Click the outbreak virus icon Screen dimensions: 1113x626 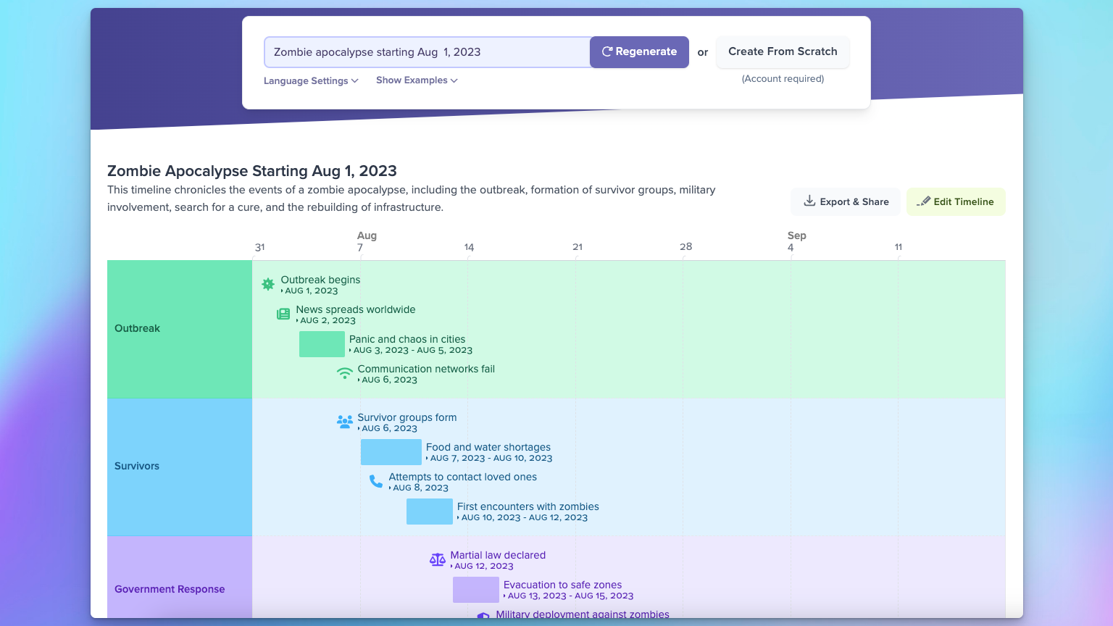click(268, 285)
